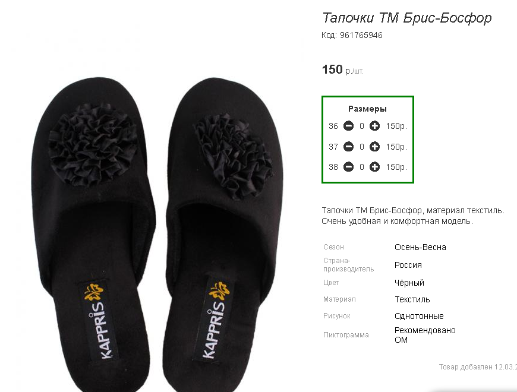Click the Размеры heading
Image resolution: width=517 pixels, height=392 pixels.
click(x=367, y=109)
